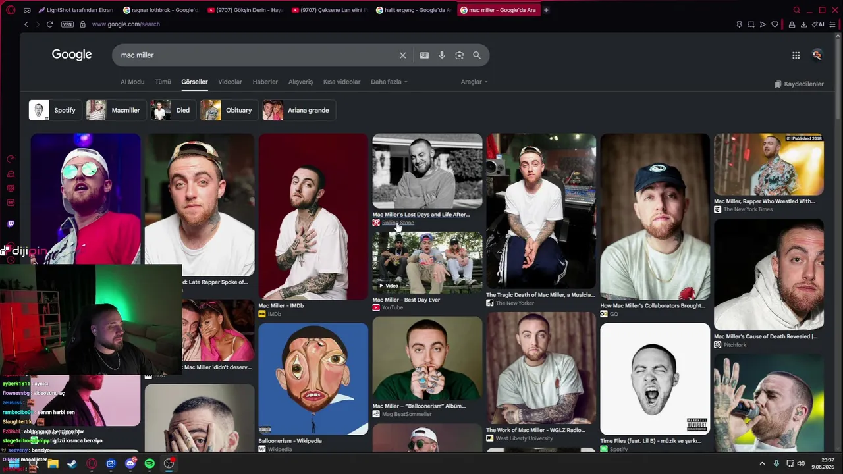Open the GQ photo with navy cap
The width and height of the screenshot is (843, 474).
[655, 217]
